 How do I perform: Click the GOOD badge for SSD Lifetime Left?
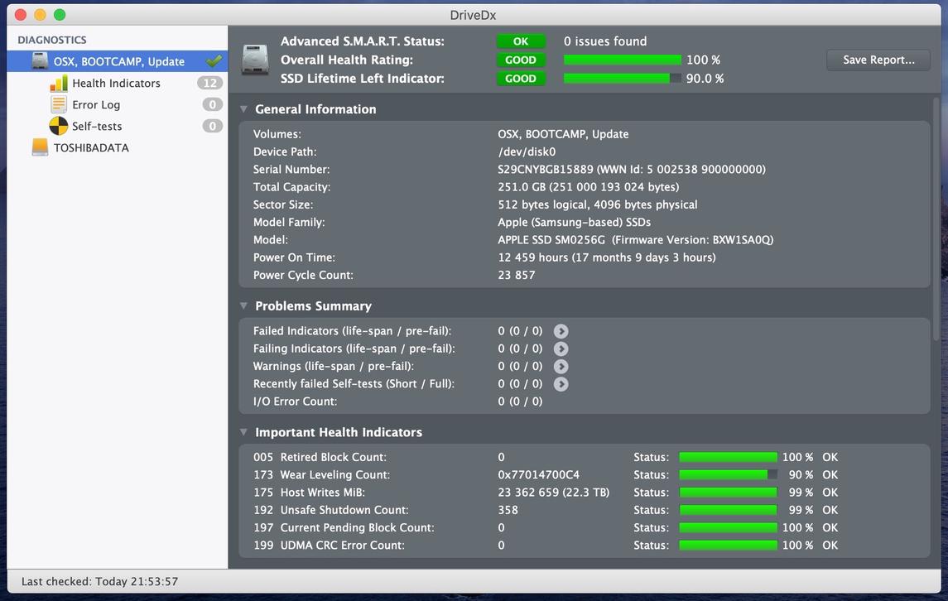[x=521, y=79]
